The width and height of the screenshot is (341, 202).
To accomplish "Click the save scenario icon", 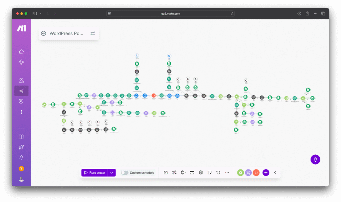I will coord(166,172).
